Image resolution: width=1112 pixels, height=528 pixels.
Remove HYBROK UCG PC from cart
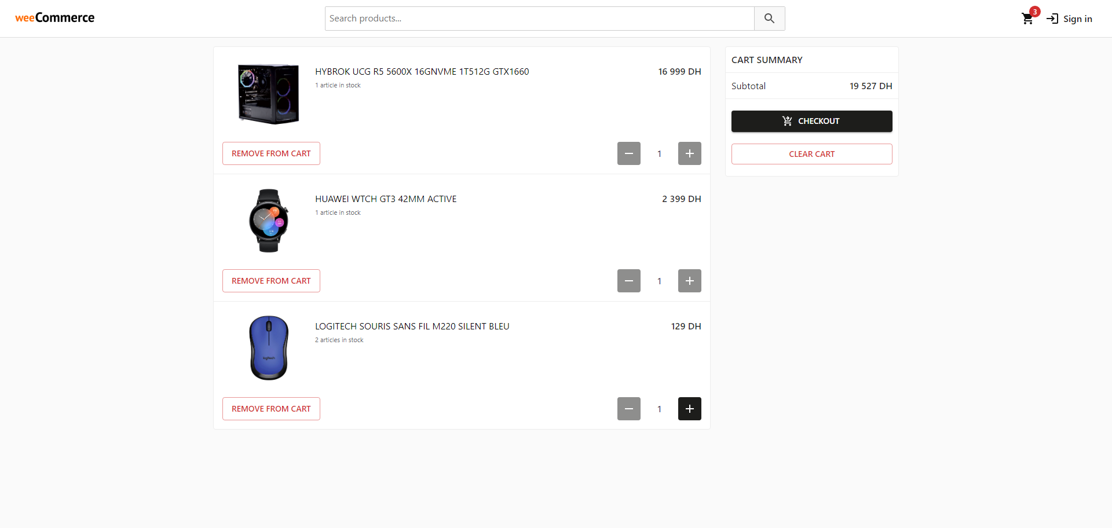coord(271,153)
